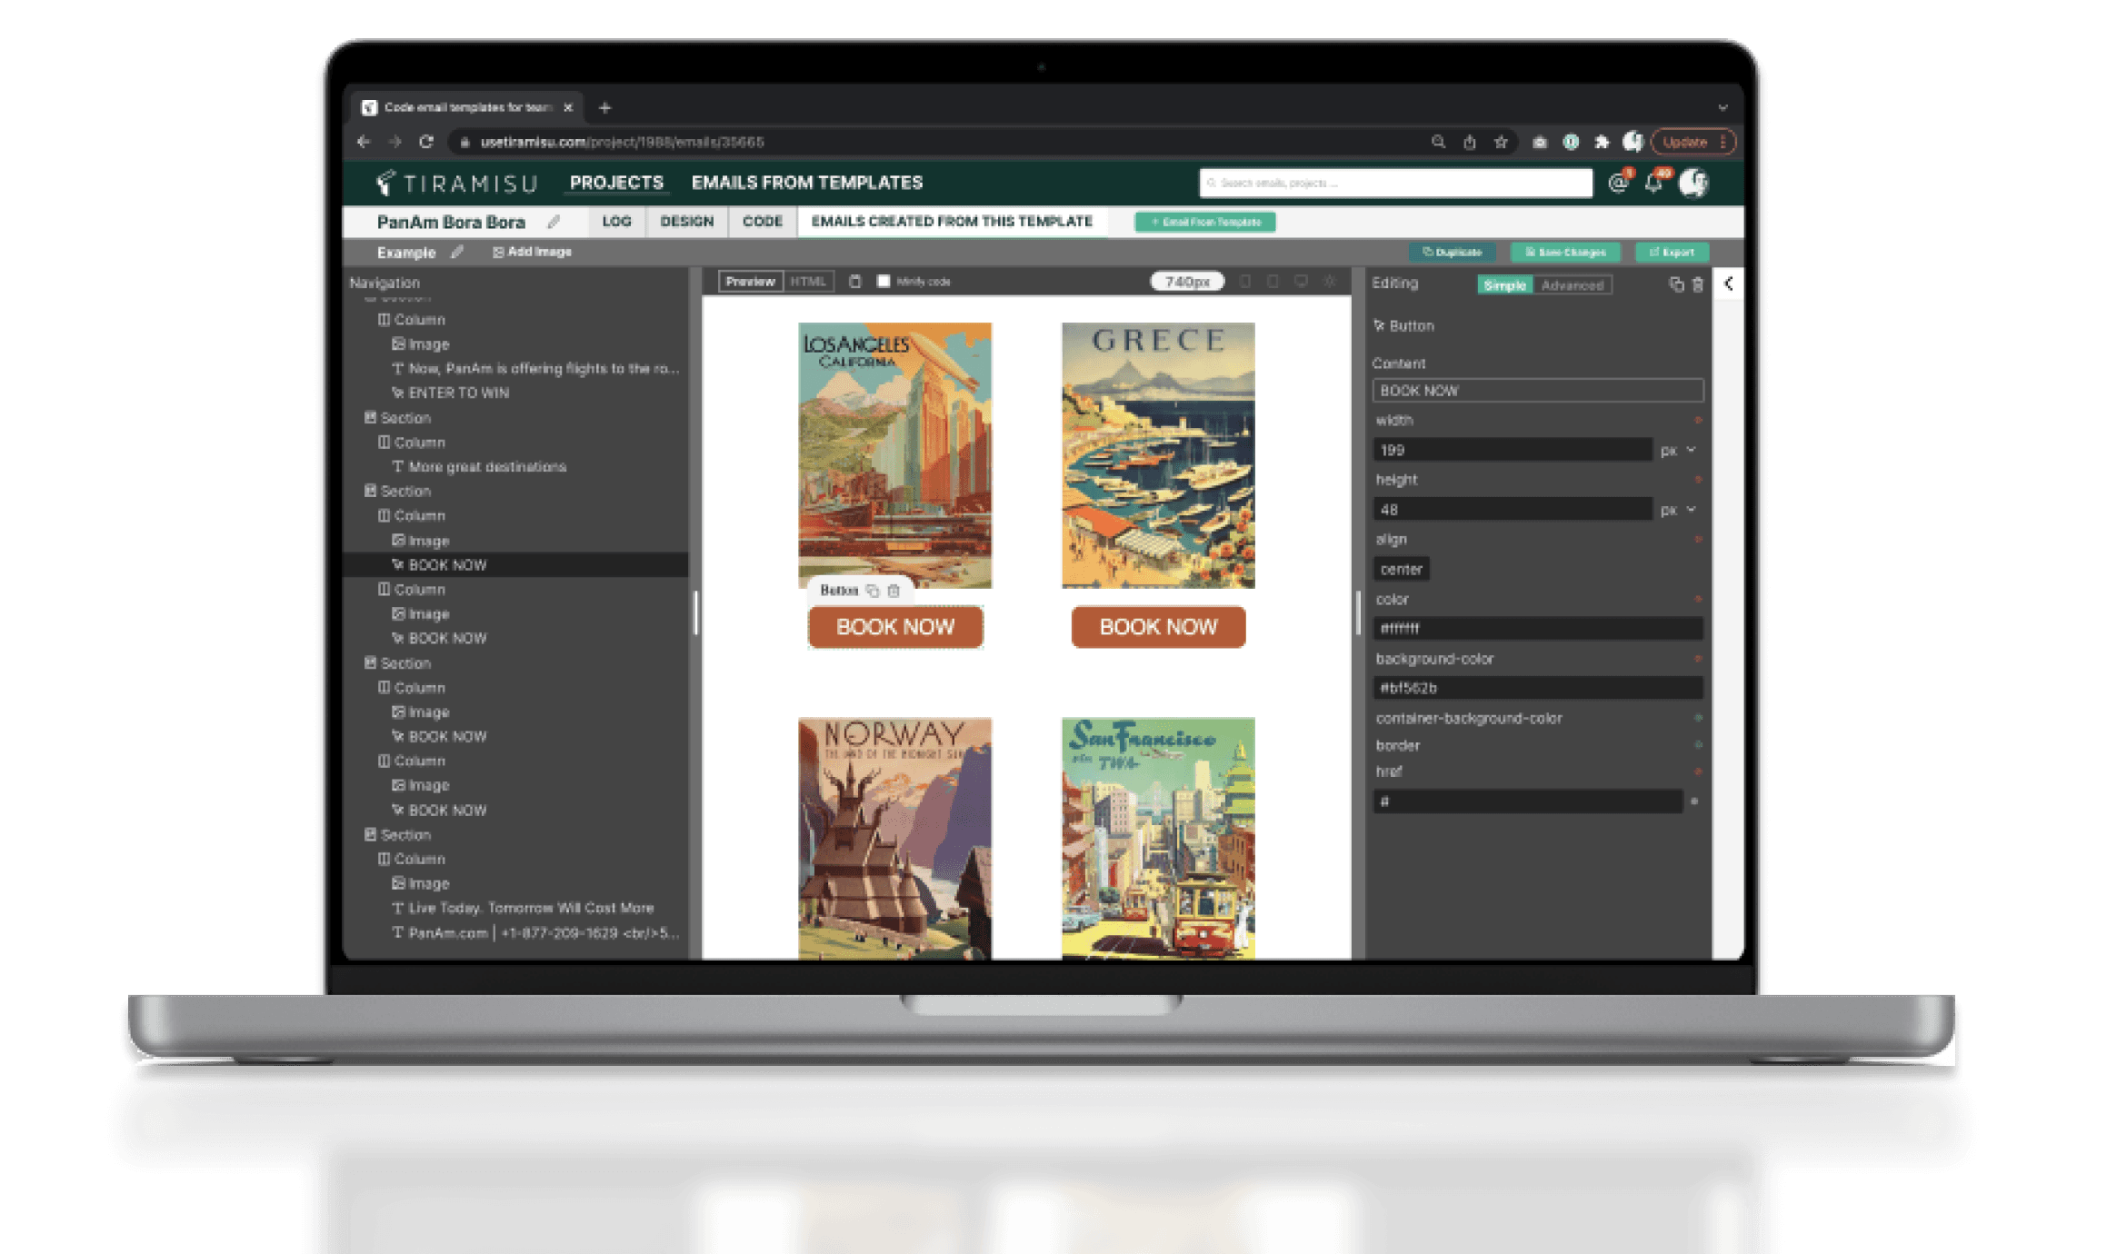Toggle the align property indicator dot
Image resolution: width=2127 pixels, height=1254 pixels.
1696,539
